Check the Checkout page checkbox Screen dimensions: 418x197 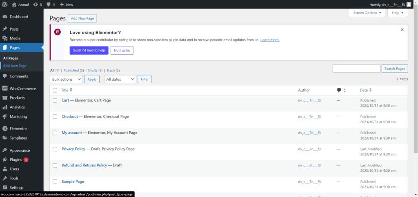[55, 117]
